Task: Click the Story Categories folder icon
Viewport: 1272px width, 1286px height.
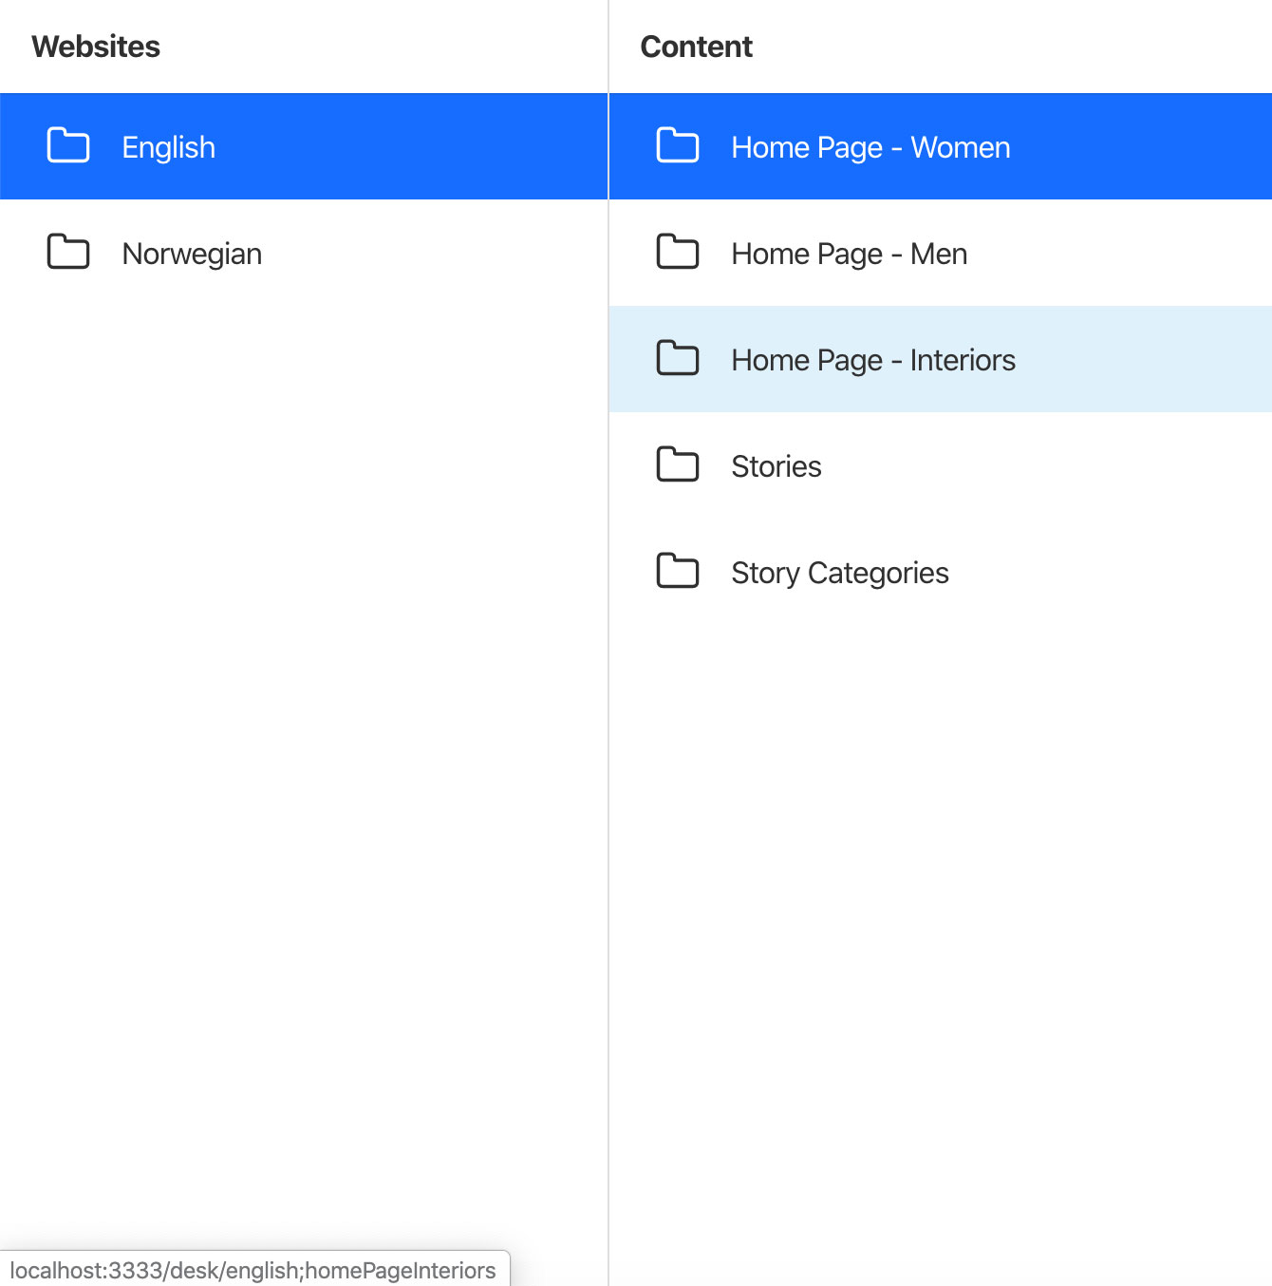Action: pos(678,572)
